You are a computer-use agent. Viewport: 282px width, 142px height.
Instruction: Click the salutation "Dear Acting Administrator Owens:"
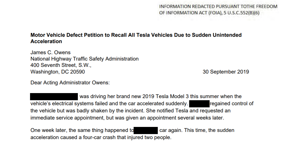point(70,83)
